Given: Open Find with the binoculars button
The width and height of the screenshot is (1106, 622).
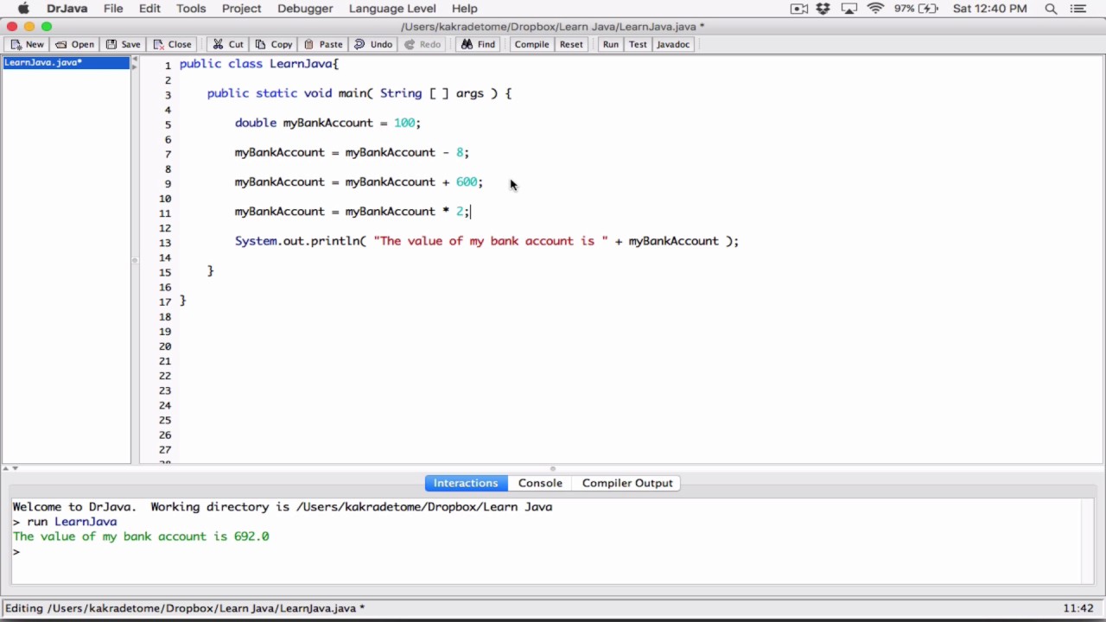Looking at the screenshot, I should tap(478, 44).
